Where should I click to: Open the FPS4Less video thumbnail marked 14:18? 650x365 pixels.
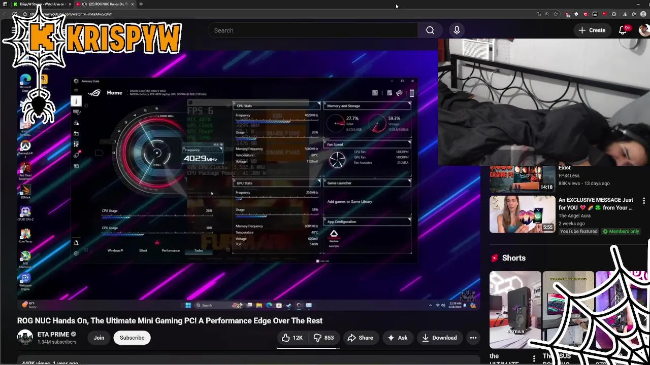click(x=522, y=178)
